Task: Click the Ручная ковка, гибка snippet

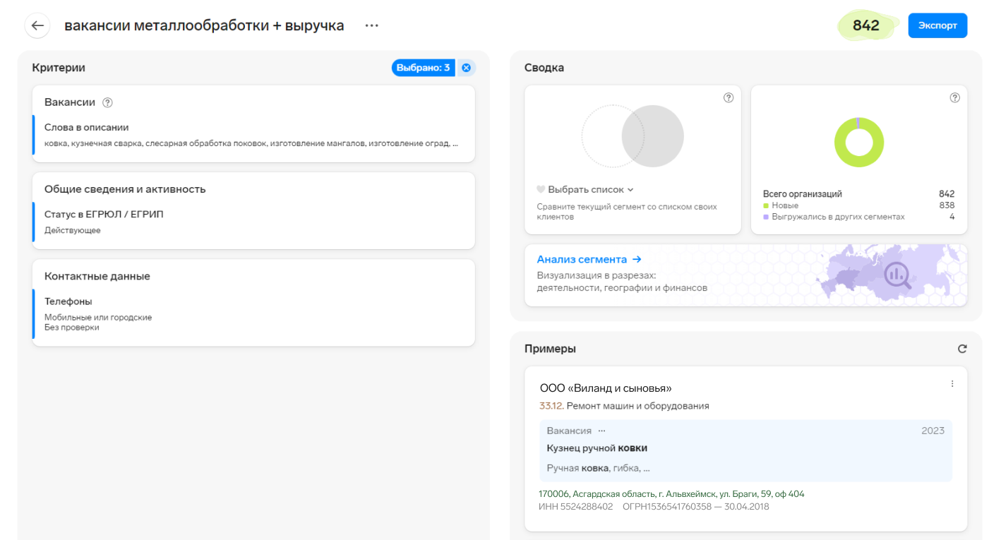Action: tap(598, 468)
